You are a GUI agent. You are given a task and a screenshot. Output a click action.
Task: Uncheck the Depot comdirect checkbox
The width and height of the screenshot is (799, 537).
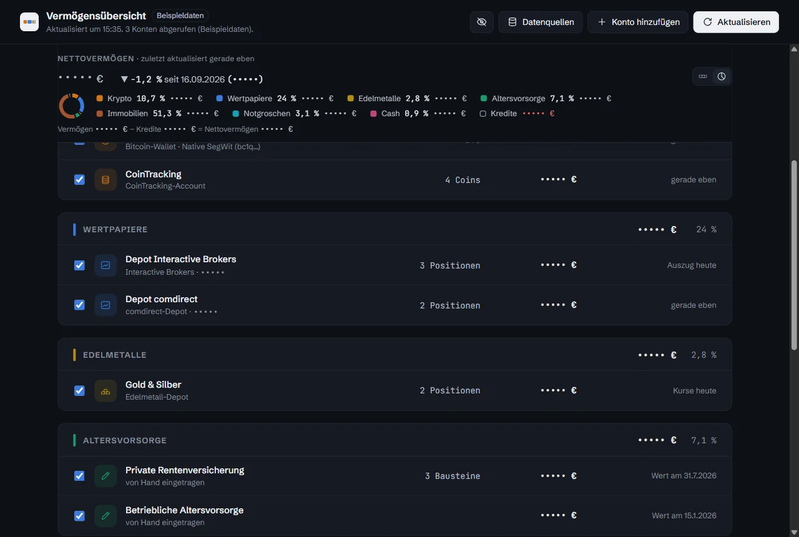point(79,305)
